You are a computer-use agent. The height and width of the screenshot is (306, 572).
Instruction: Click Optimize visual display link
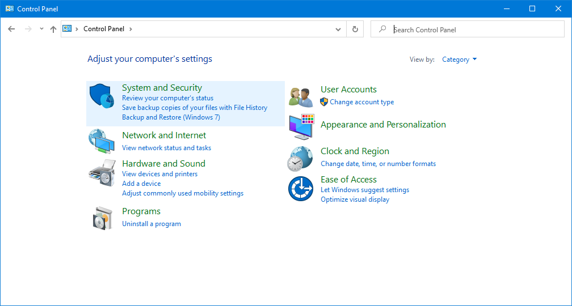click(355, 199)
